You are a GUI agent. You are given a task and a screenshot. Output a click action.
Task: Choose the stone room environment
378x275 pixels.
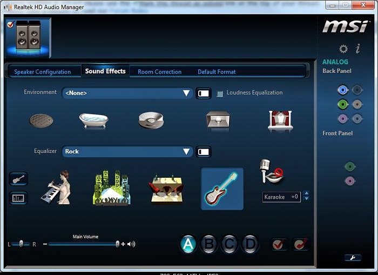[218, 120]
